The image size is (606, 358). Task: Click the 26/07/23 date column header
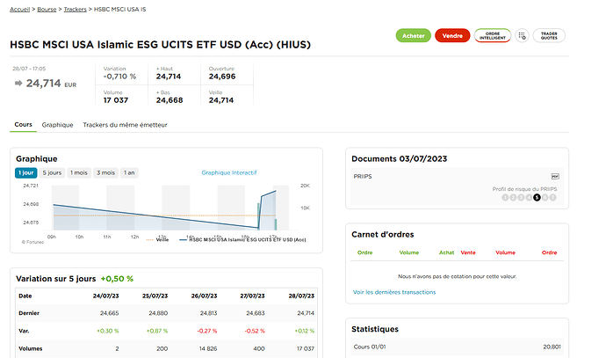204,296
